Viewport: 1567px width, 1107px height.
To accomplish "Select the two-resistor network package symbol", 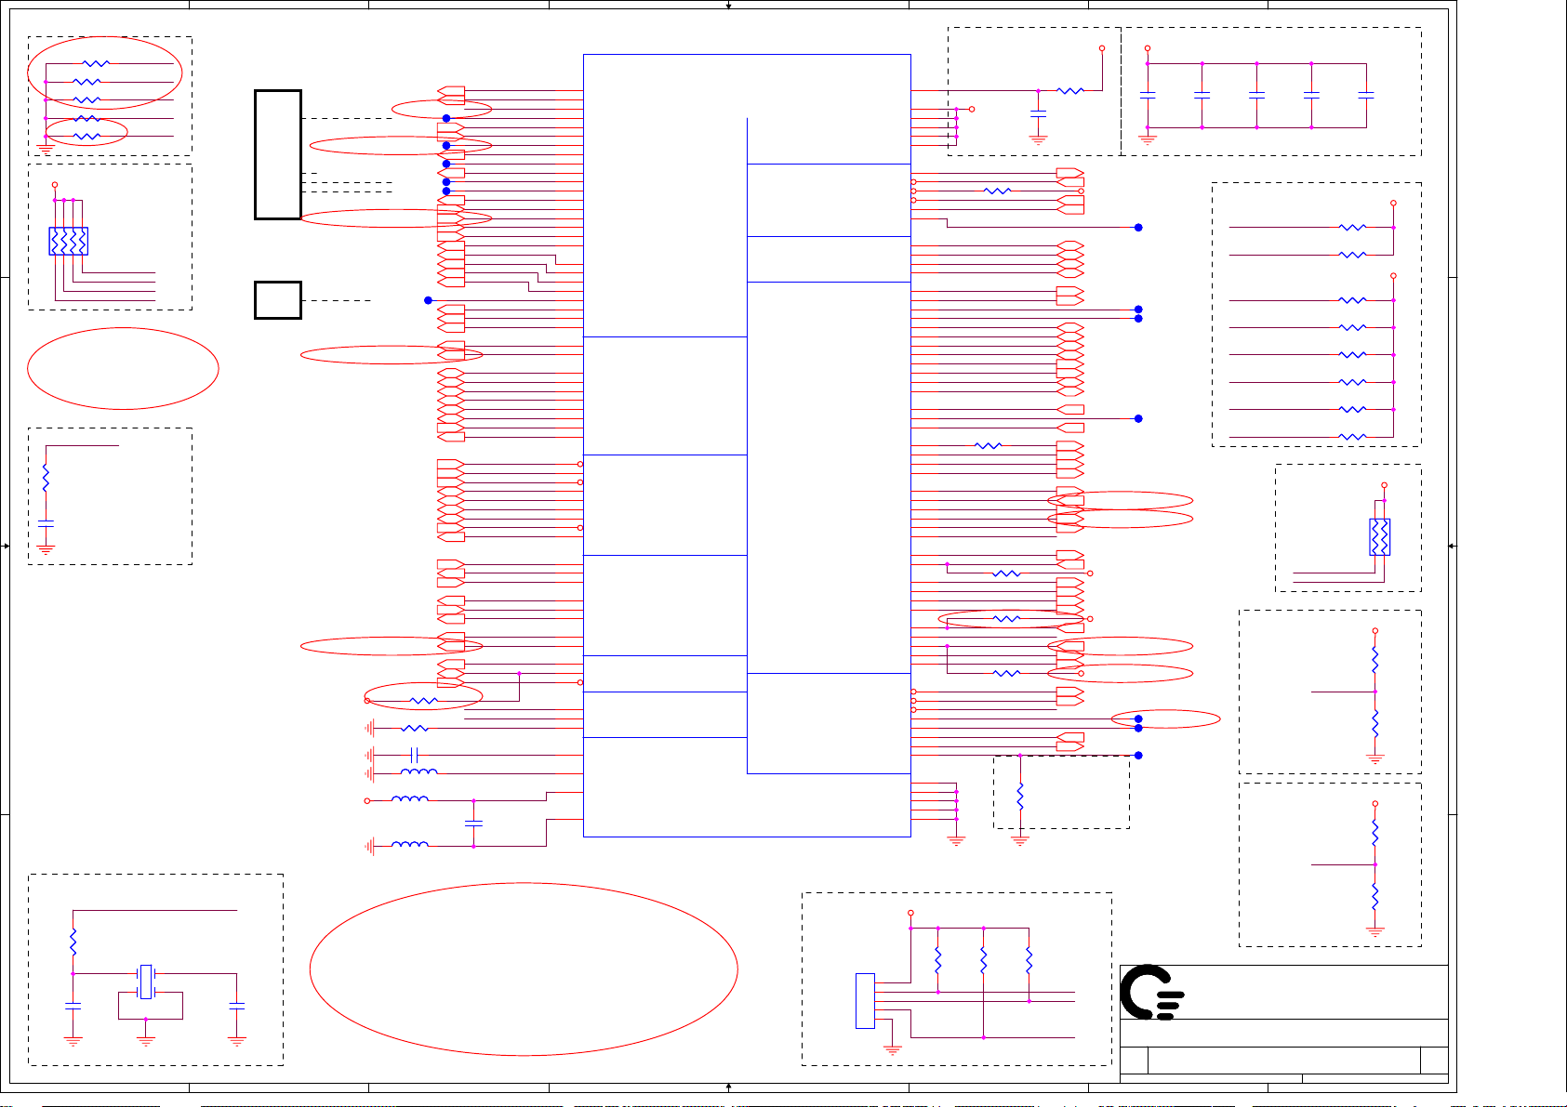I will pyautogui.click(x=1379, y=537).
